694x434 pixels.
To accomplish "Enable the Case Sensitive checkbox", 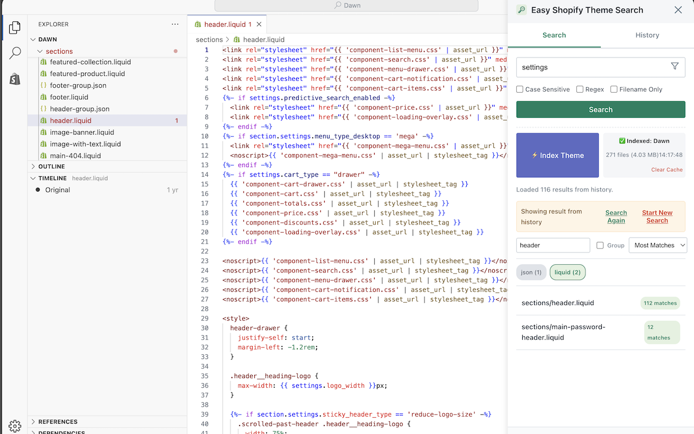I will tap(519, 89).
